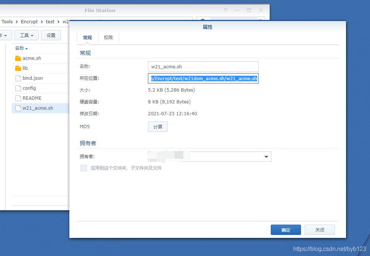Viewport: 370px width, 256px height.
Task: Open File Station help via question mark icon
Action: 225,10
